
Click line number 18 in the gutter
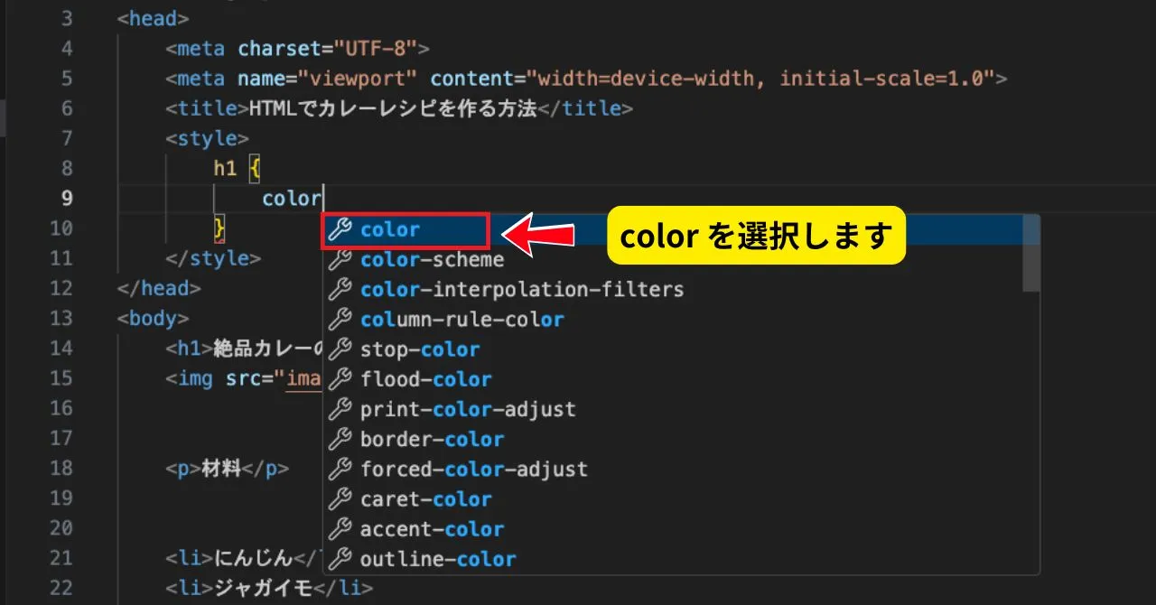pos(61,469)
